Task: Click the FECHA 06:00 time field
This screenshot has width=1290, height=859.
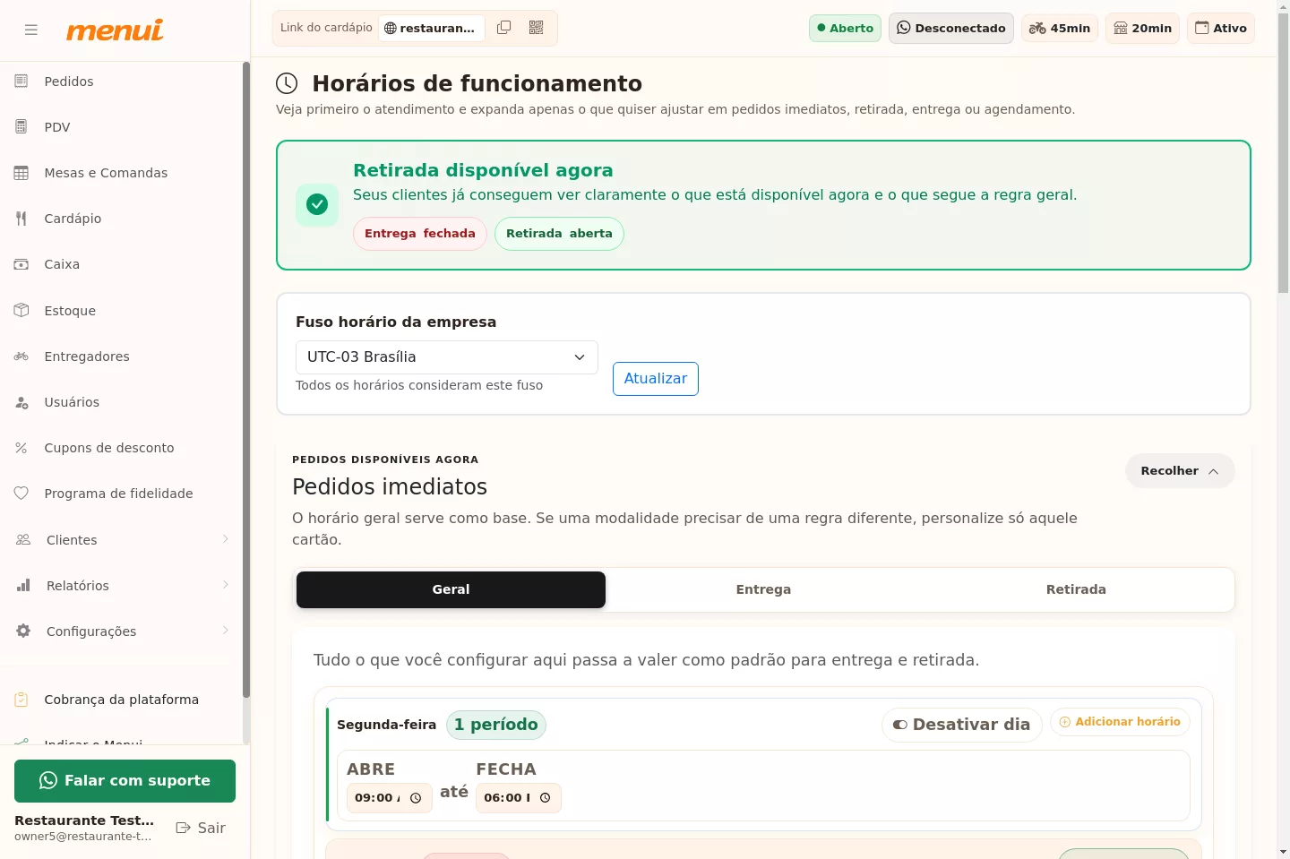Action: point(518,798)
